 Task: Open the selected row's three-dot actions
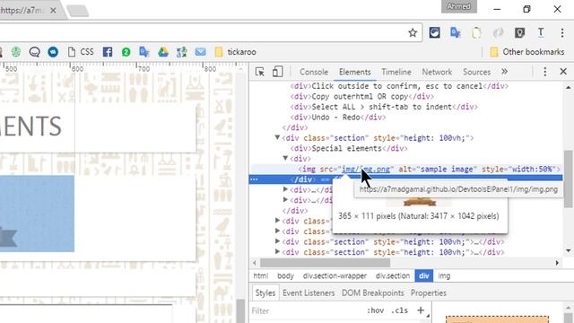coord(254,179)
